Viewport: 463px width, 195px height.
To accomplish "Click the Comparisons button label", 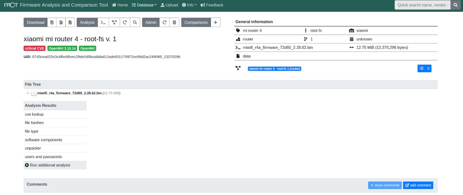I will point(196,22).
